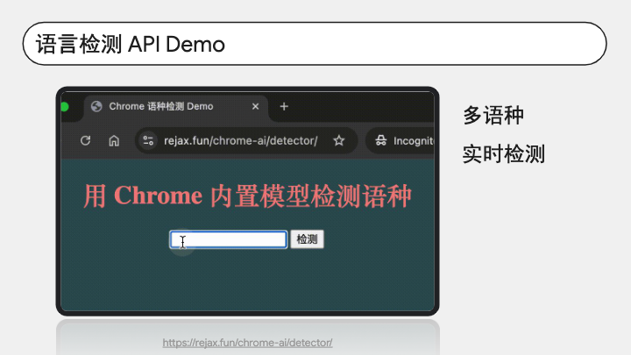Open site information icon in address bar
Viewport: 631px width, 355px height.
(148, 140)
